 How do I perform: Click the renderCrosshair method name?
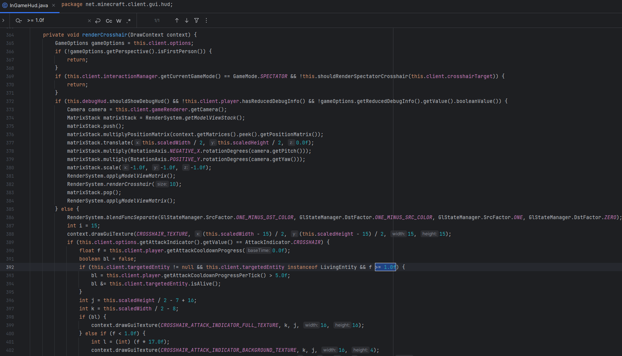click(x=104, y=35)
